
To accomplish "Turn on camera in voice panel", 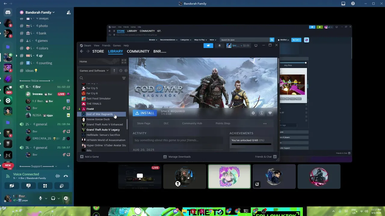I will pos(12,186).
